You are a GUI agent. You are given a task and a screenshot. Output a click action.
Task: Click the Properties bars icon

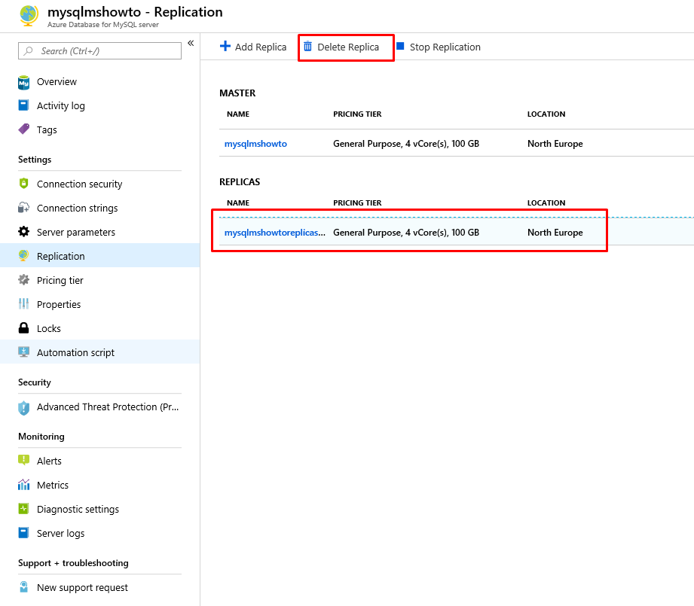(23, 303)
